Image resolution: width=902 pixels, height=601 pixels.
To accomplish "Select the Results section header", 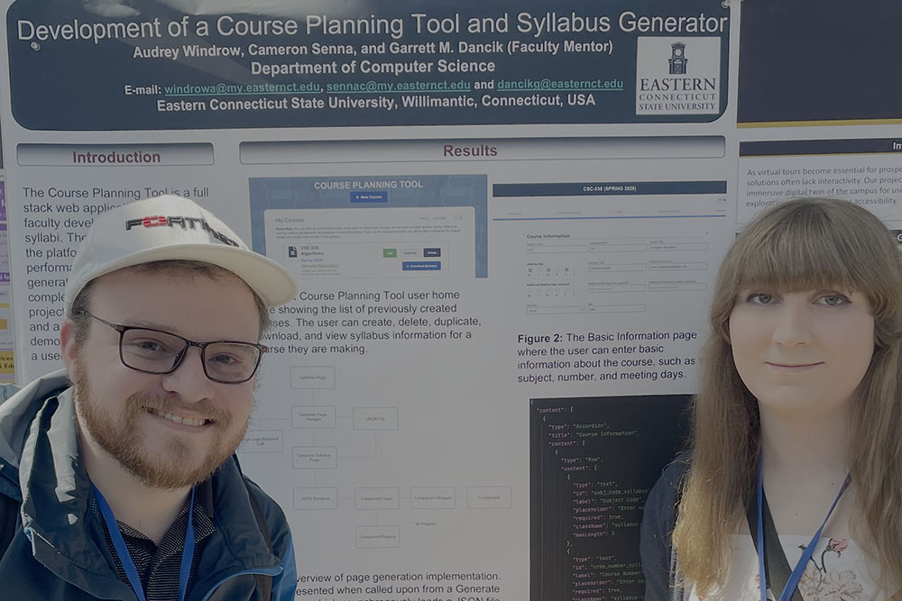I will coord(469,150).
